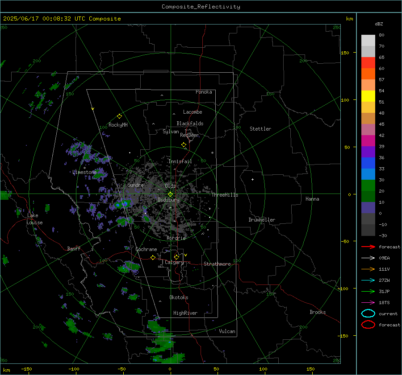Click the orange 111V arrow legend icon
The width and height of the screenshot is (402, 375).
368,269
